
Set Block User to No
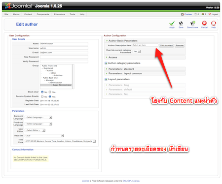coord(42,92)
